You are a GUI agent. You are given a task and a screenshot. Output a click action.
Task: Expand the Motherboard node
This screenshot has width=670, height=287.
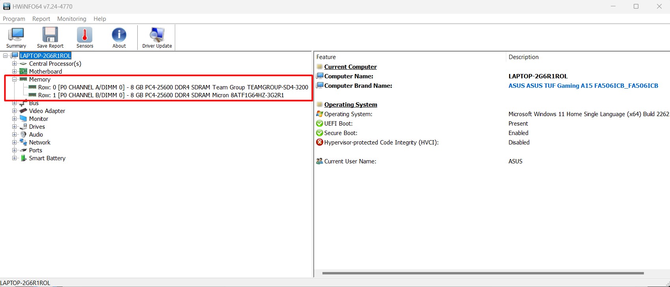click(15, 71)
